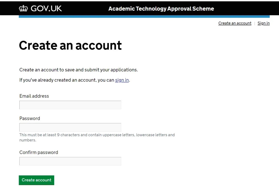Click the 'If you've already created an account' text
279x186 pixels.
[x=67, y=80]
